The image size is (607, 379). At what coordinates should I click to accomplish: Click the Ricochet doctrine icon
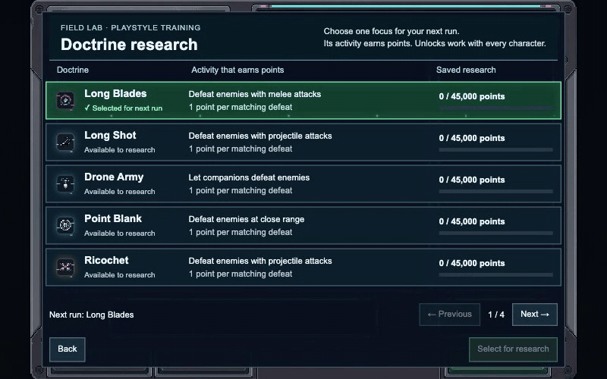click(65, 268)
